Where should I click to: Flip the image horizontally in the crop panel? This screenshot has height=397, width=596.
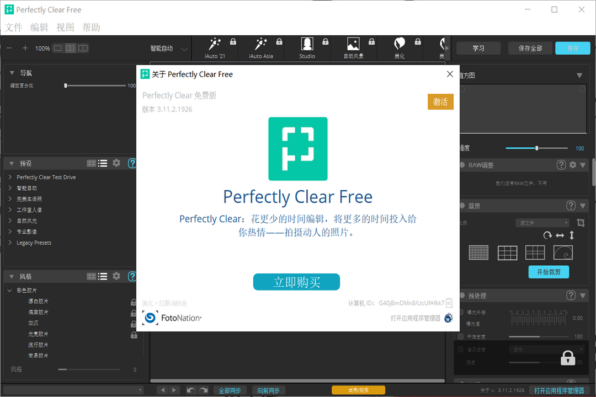point(560,235)
